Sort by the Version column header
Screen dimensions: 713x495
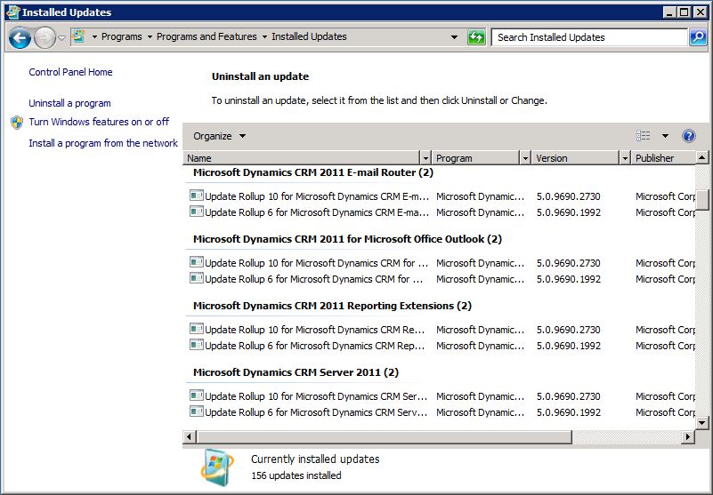pos(576,158)
